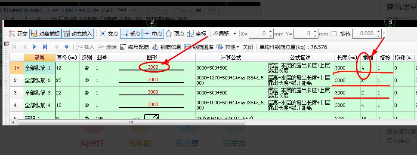This screenshot has height=155, width=417.
Task: Increase the X offset with up arrow
Action: (x=270, y=32)
